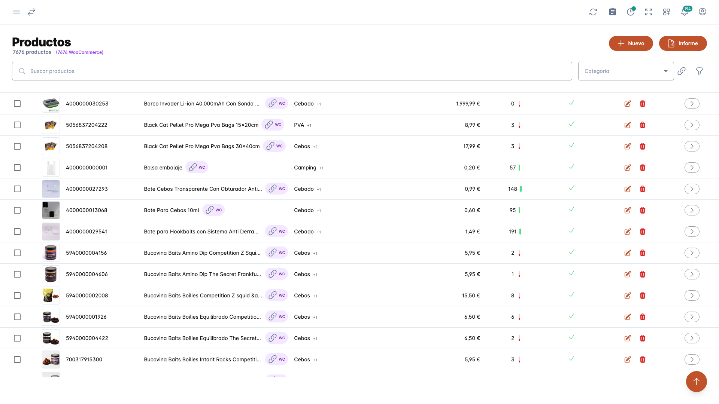Select checkbox for Barco Invader Li-ion product
The width and height of the screenshot is (719, 404).
17,104
